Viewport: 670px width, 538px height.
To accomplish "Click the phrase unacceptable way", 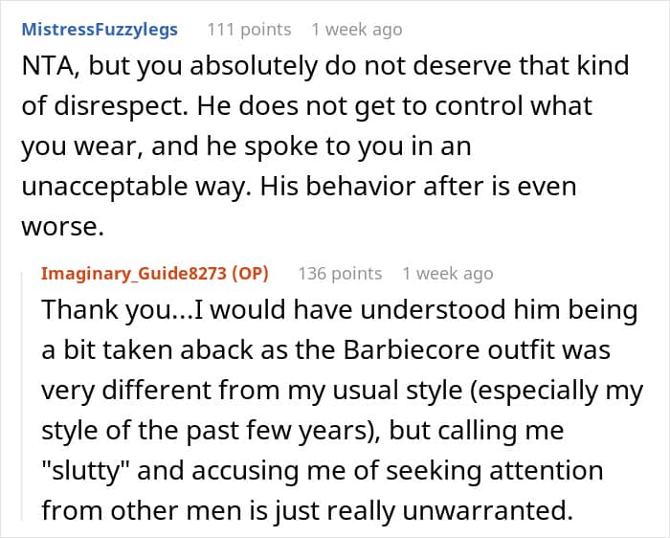I will pos(136,187).
